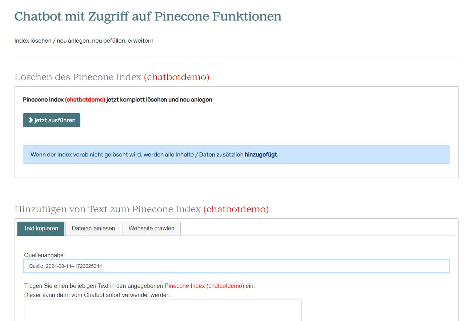
Task: Click the sentence "Dieser kann dann vom Chatbot sofort verwendet werden"
Action: tap(97, 295)
